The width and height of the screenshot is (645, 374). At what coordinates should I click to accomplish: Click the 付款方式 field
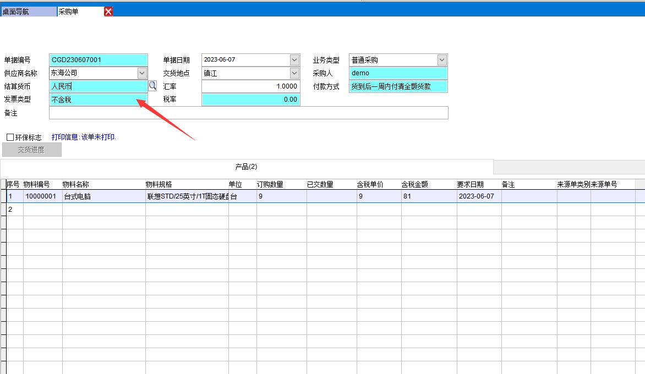pos(398,86)
